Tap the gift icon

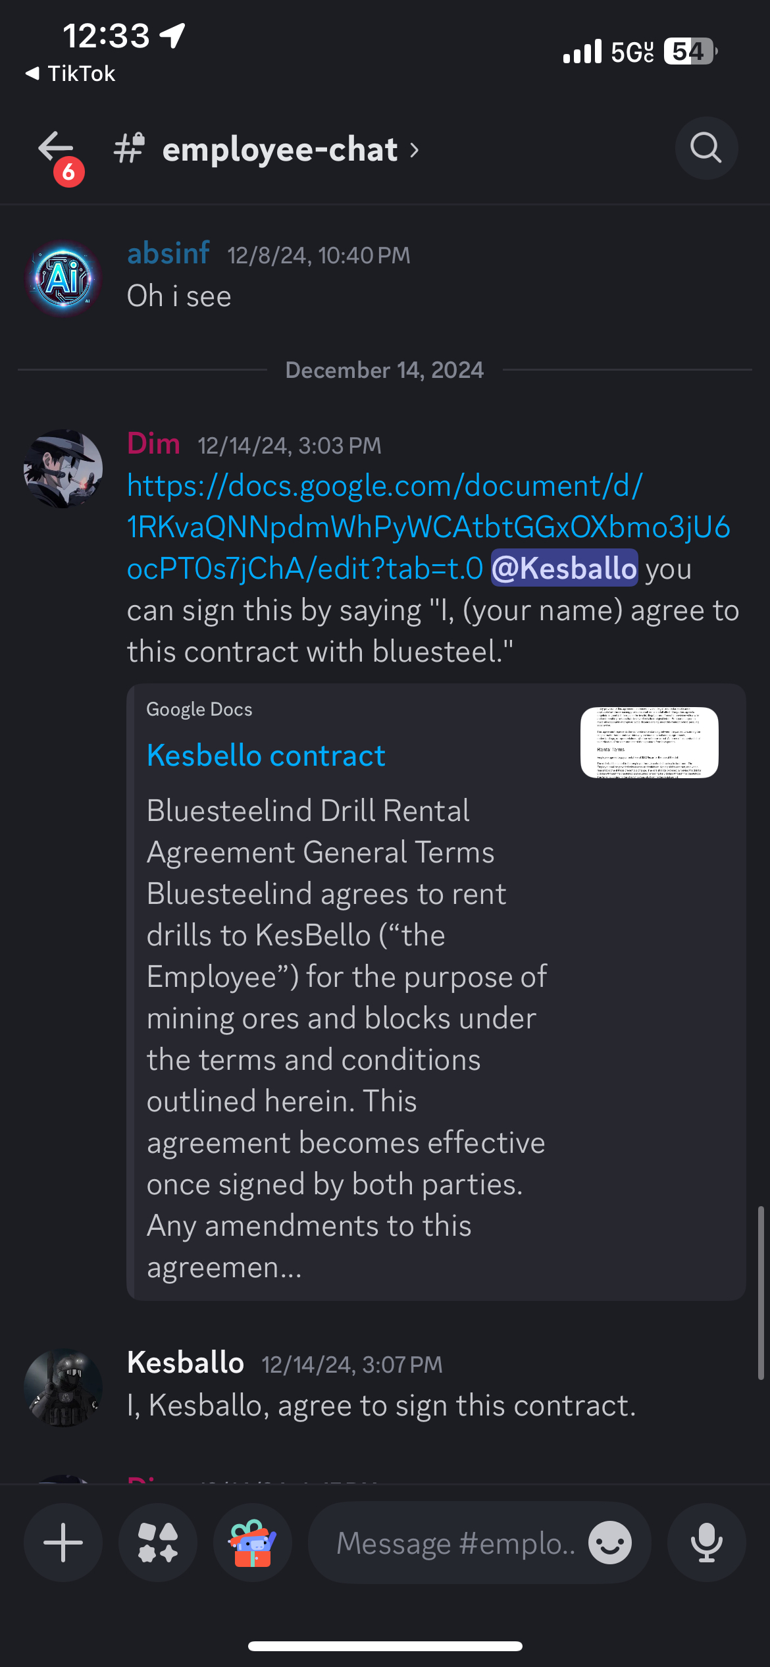(253, 1543)
